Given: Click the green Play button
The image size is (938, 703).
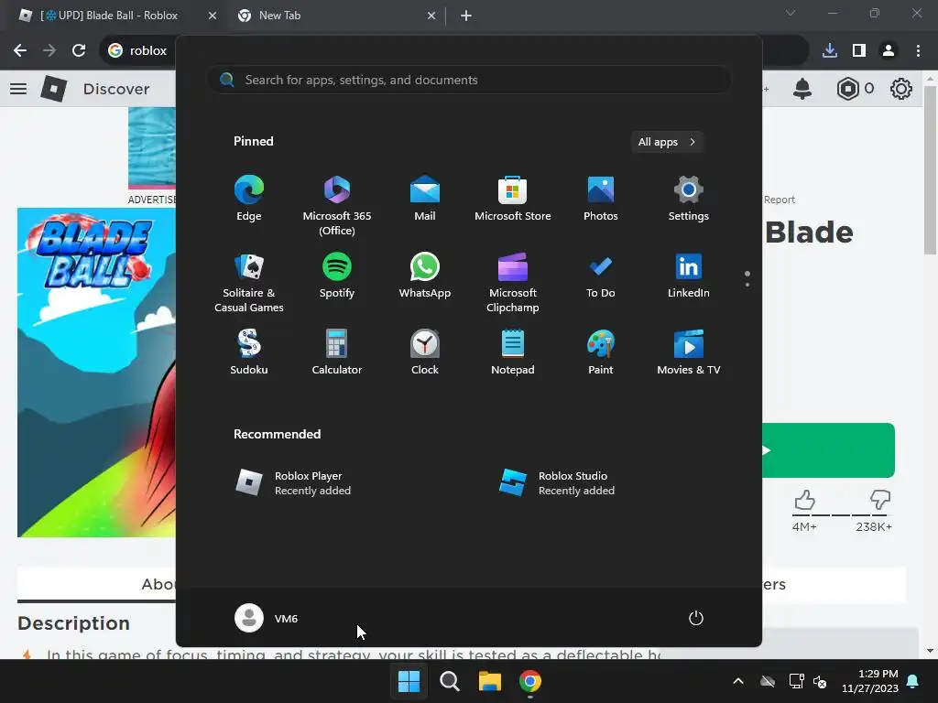Looking at the screenshot, I should (828, 450).
